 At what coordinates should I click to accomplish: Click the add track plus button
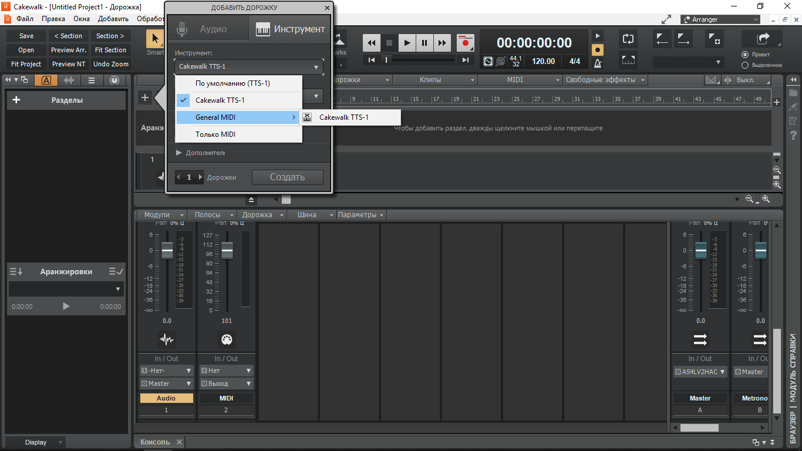click(145, 97)
